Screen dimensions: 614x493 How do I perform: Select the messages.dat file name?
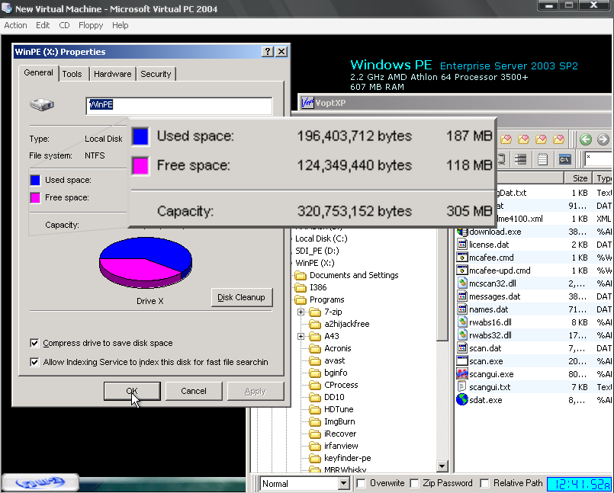coord(494,296)
